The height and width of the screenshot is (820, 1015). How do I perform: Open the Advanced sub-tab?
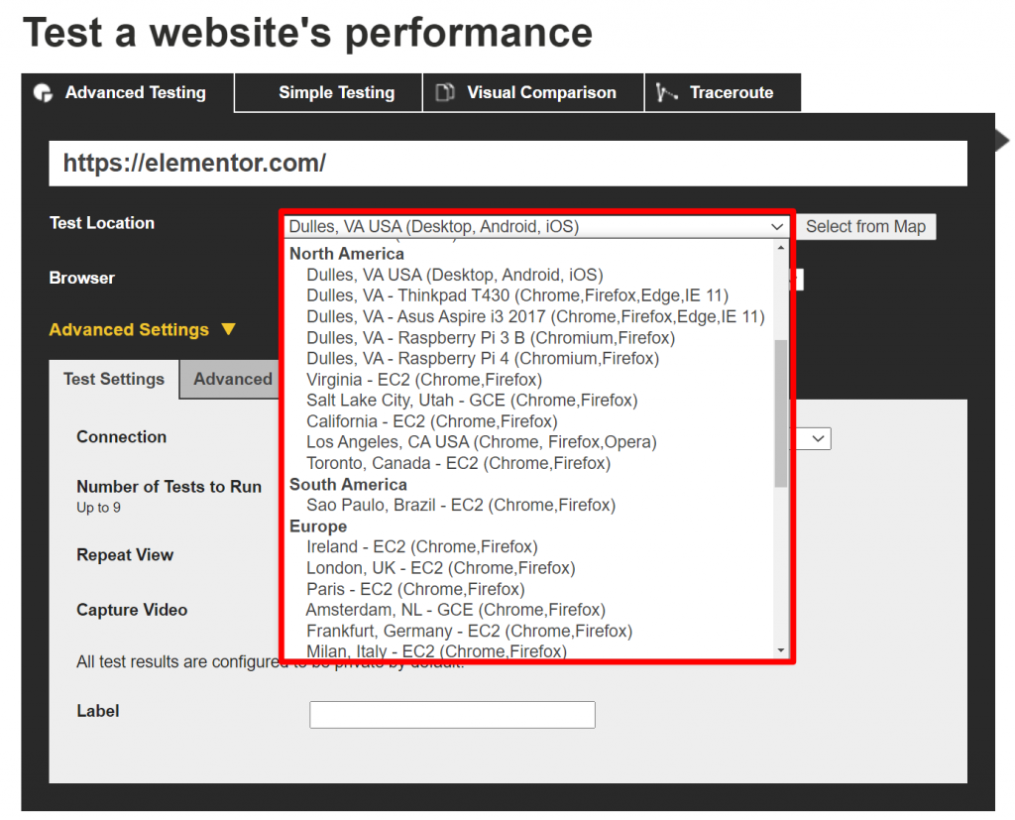pyautogui.click(x=232, y=380)
